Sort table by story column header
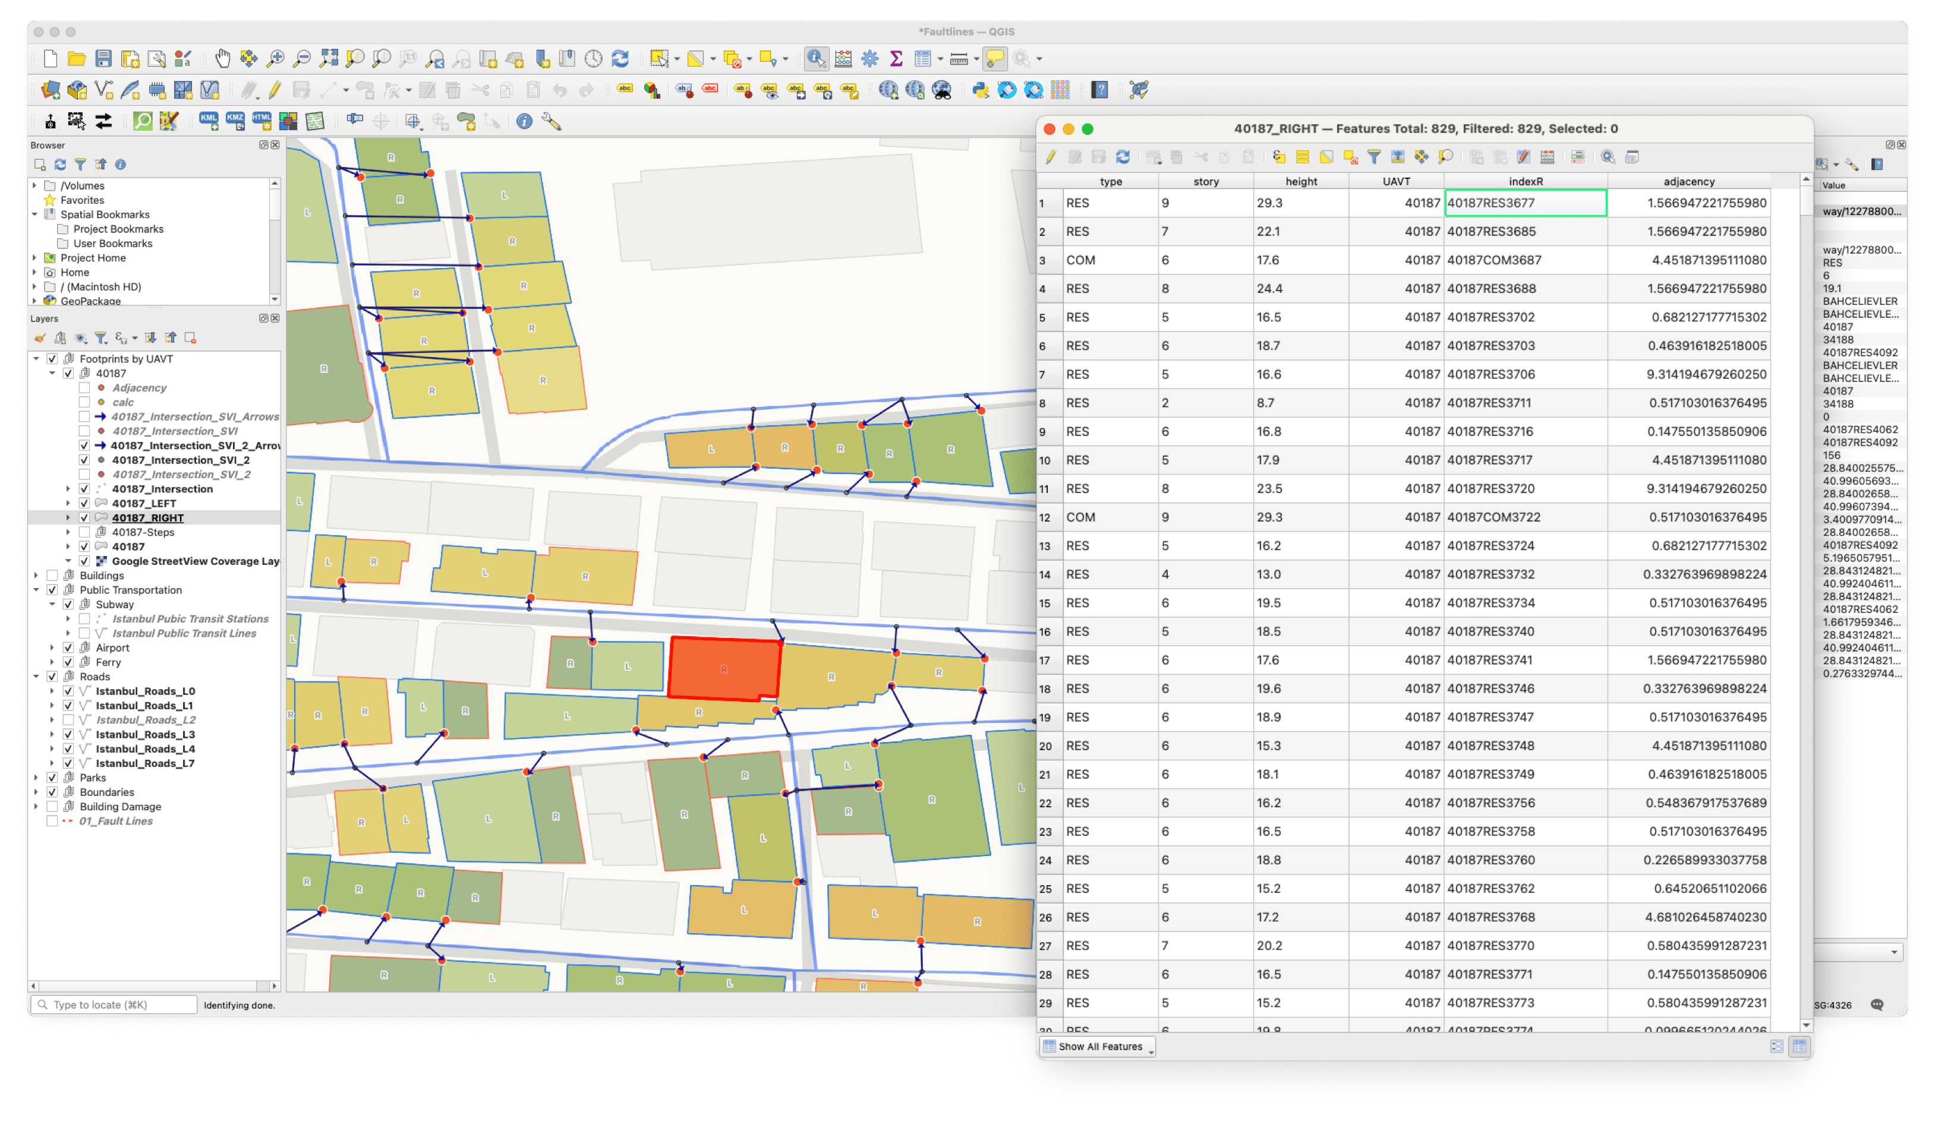The height and width of the screenshot is (1131, 1935). (x=1206, y=182)
